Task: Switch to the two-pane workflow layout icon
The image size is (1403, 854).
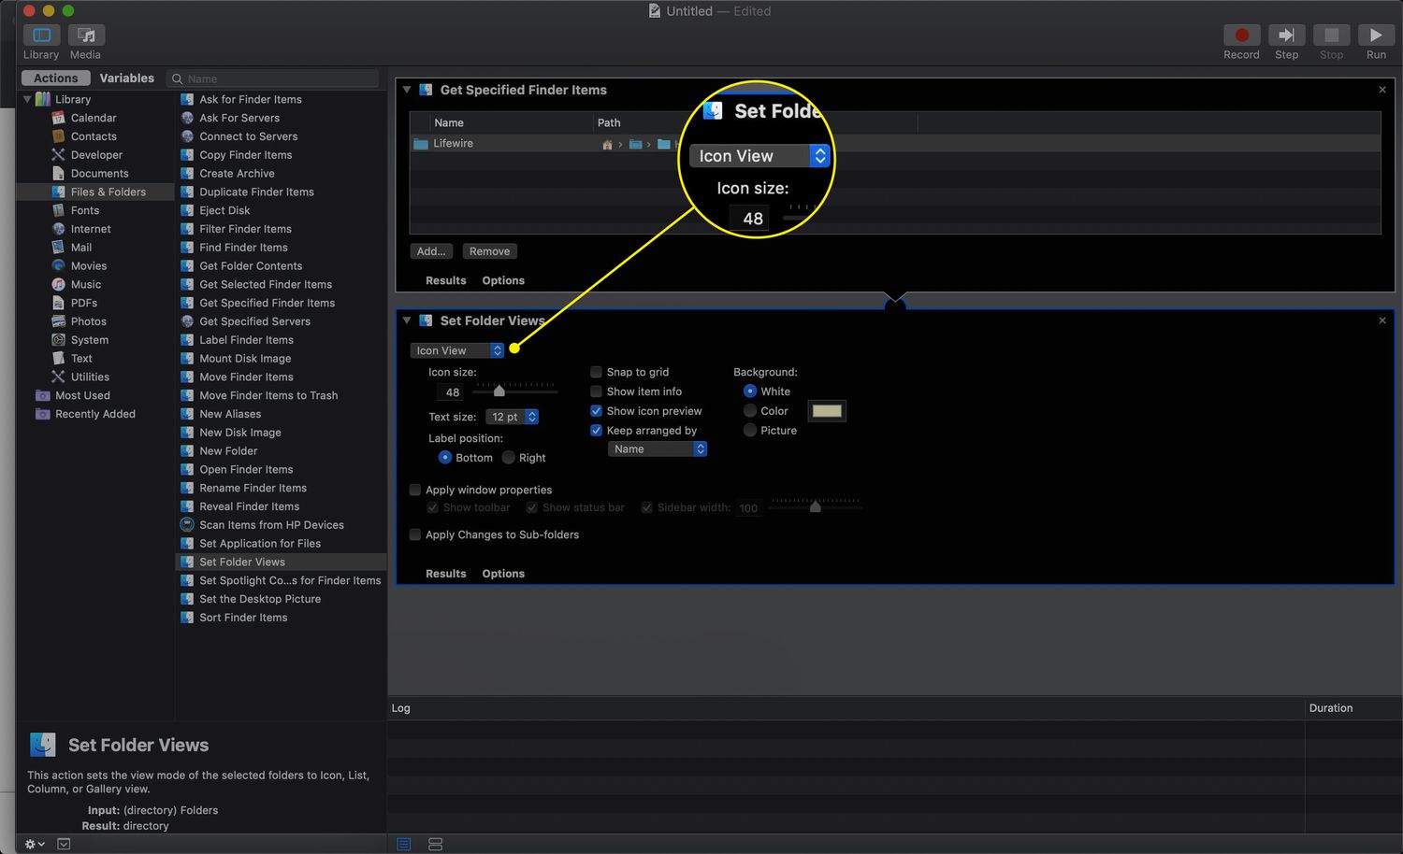Action: click(435, 844)
